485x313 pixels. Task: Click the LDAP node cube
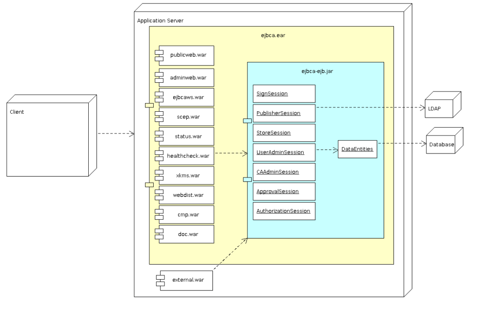point(443,104)
